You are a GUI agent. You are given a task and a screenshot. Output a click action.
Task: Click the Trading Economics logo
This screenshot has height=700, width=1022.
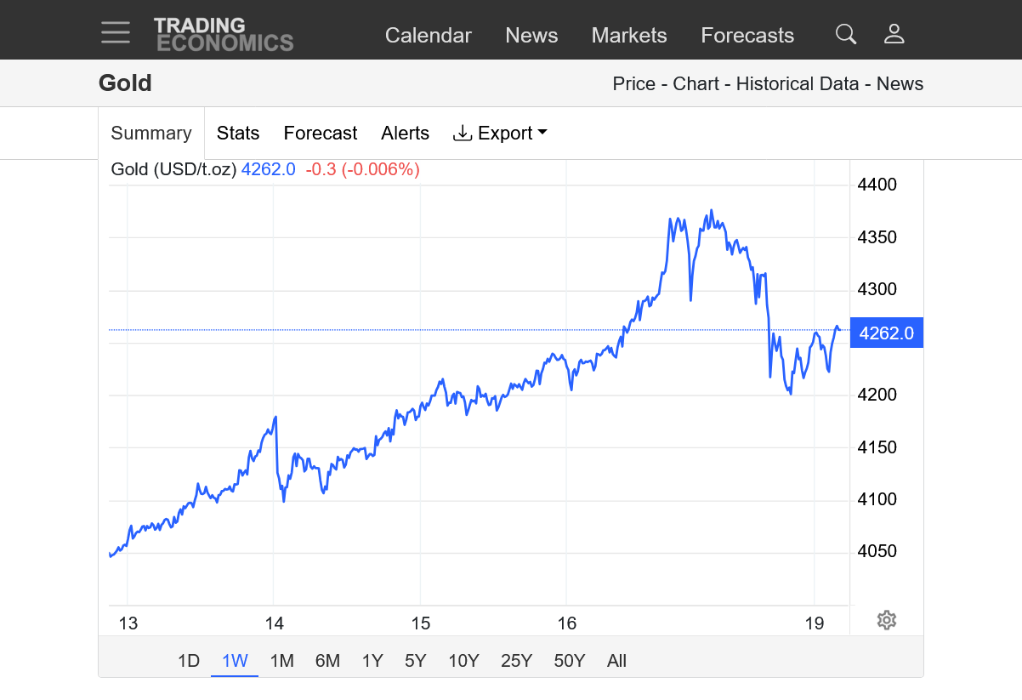pos(224,35)
